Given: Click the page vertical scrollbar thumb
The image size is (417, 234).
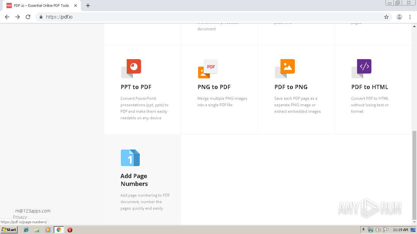Looking at the screenshot, I should 414,175.
